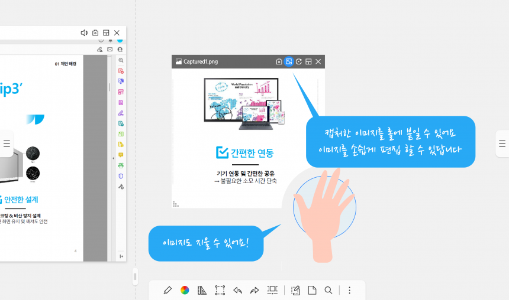Open the pink Organize pages tool
Image resolution: width=509 pixels, height=300 pixels.
121,92
